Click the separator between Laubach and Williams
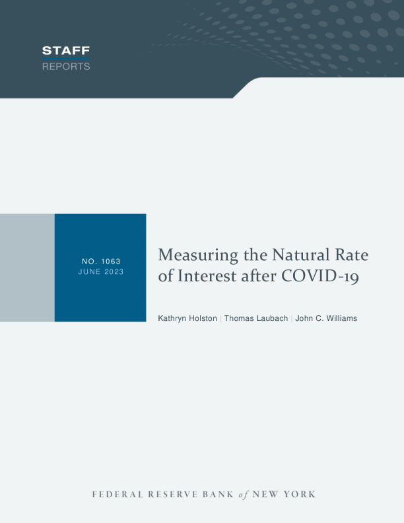 (x=291, y=318)
